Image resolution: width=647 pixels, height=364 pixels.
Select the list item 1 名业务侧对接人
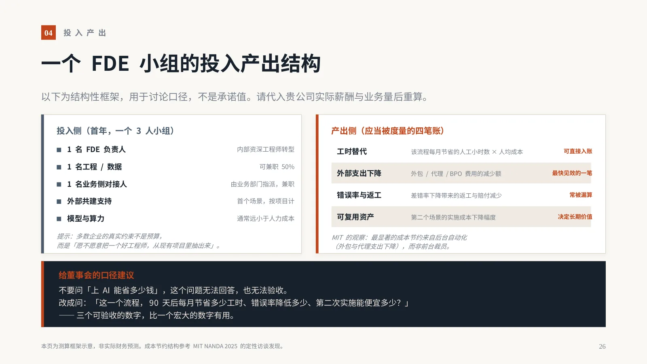tap(97, 184)
